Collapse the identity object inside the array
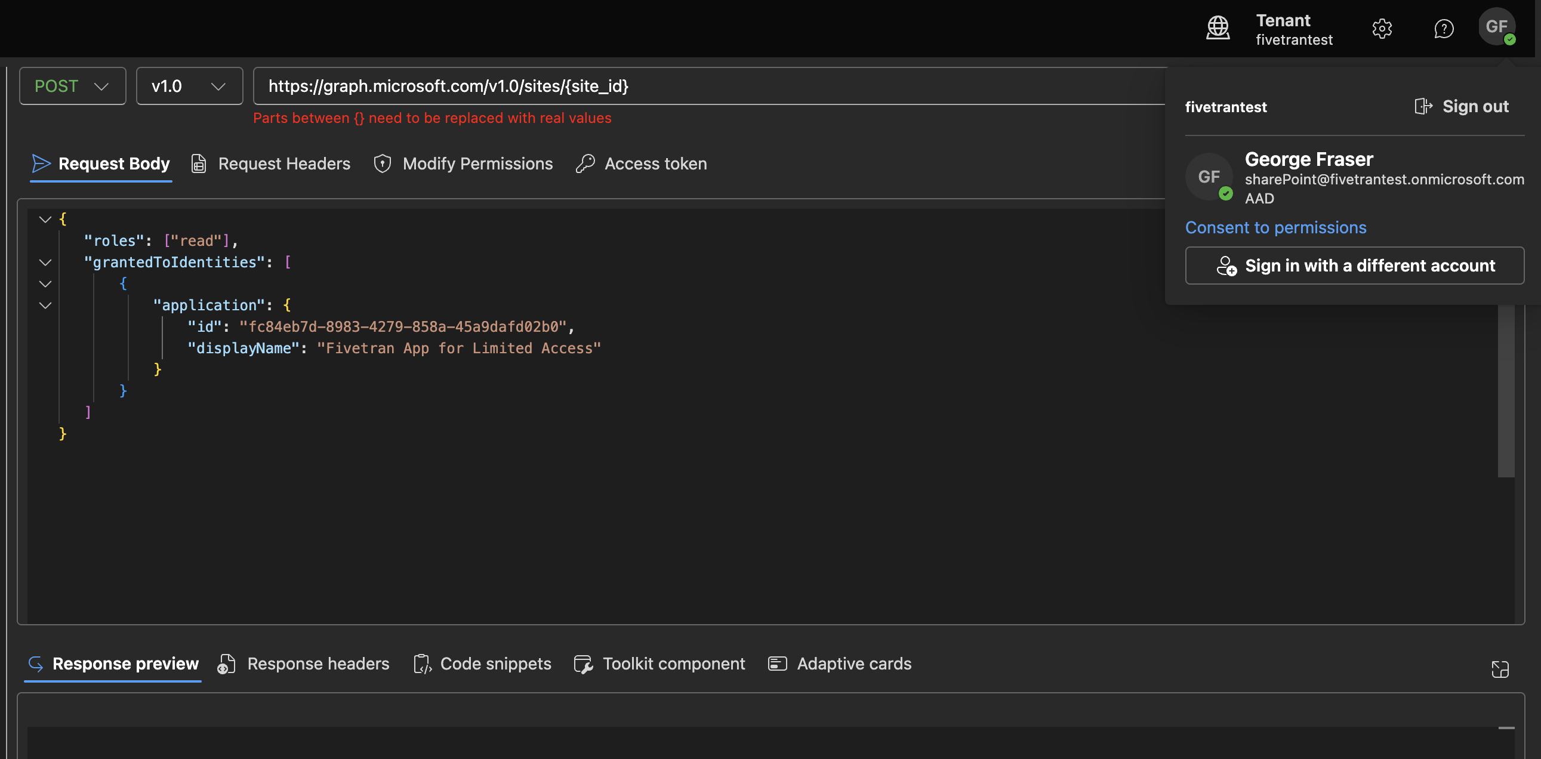Screen dimensions: 1541x759 click(45, 283)
